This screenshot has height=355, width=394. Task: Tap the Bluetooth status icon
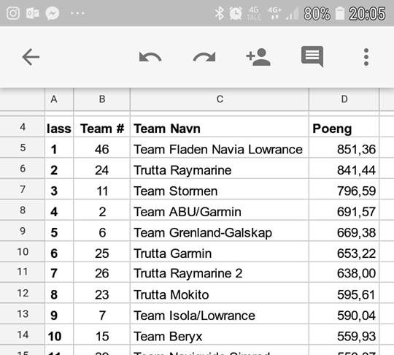coord(219,13)
